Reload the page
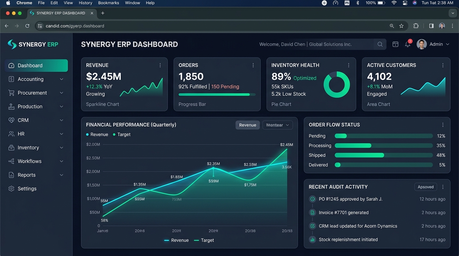 (27, 26)
